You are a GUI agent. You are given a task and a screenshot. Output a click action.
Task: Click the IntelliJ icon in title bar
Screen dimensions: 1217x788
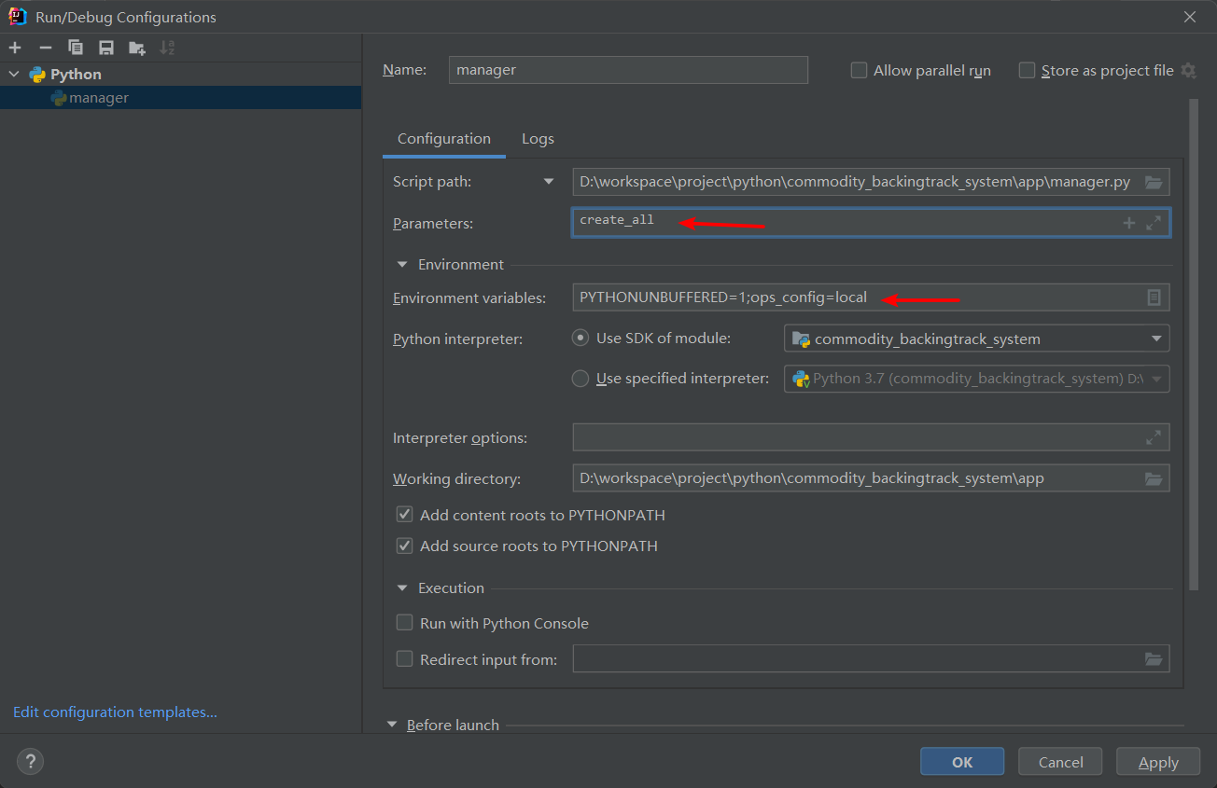tap(18, 16)
